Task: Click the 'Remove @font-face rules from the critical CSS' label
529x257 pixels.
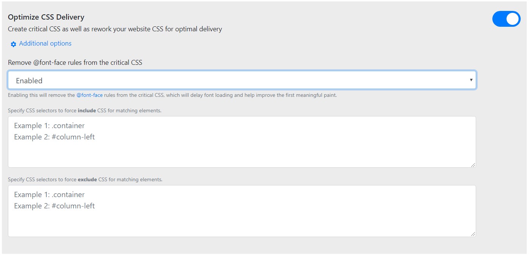Action: point(75,63)
